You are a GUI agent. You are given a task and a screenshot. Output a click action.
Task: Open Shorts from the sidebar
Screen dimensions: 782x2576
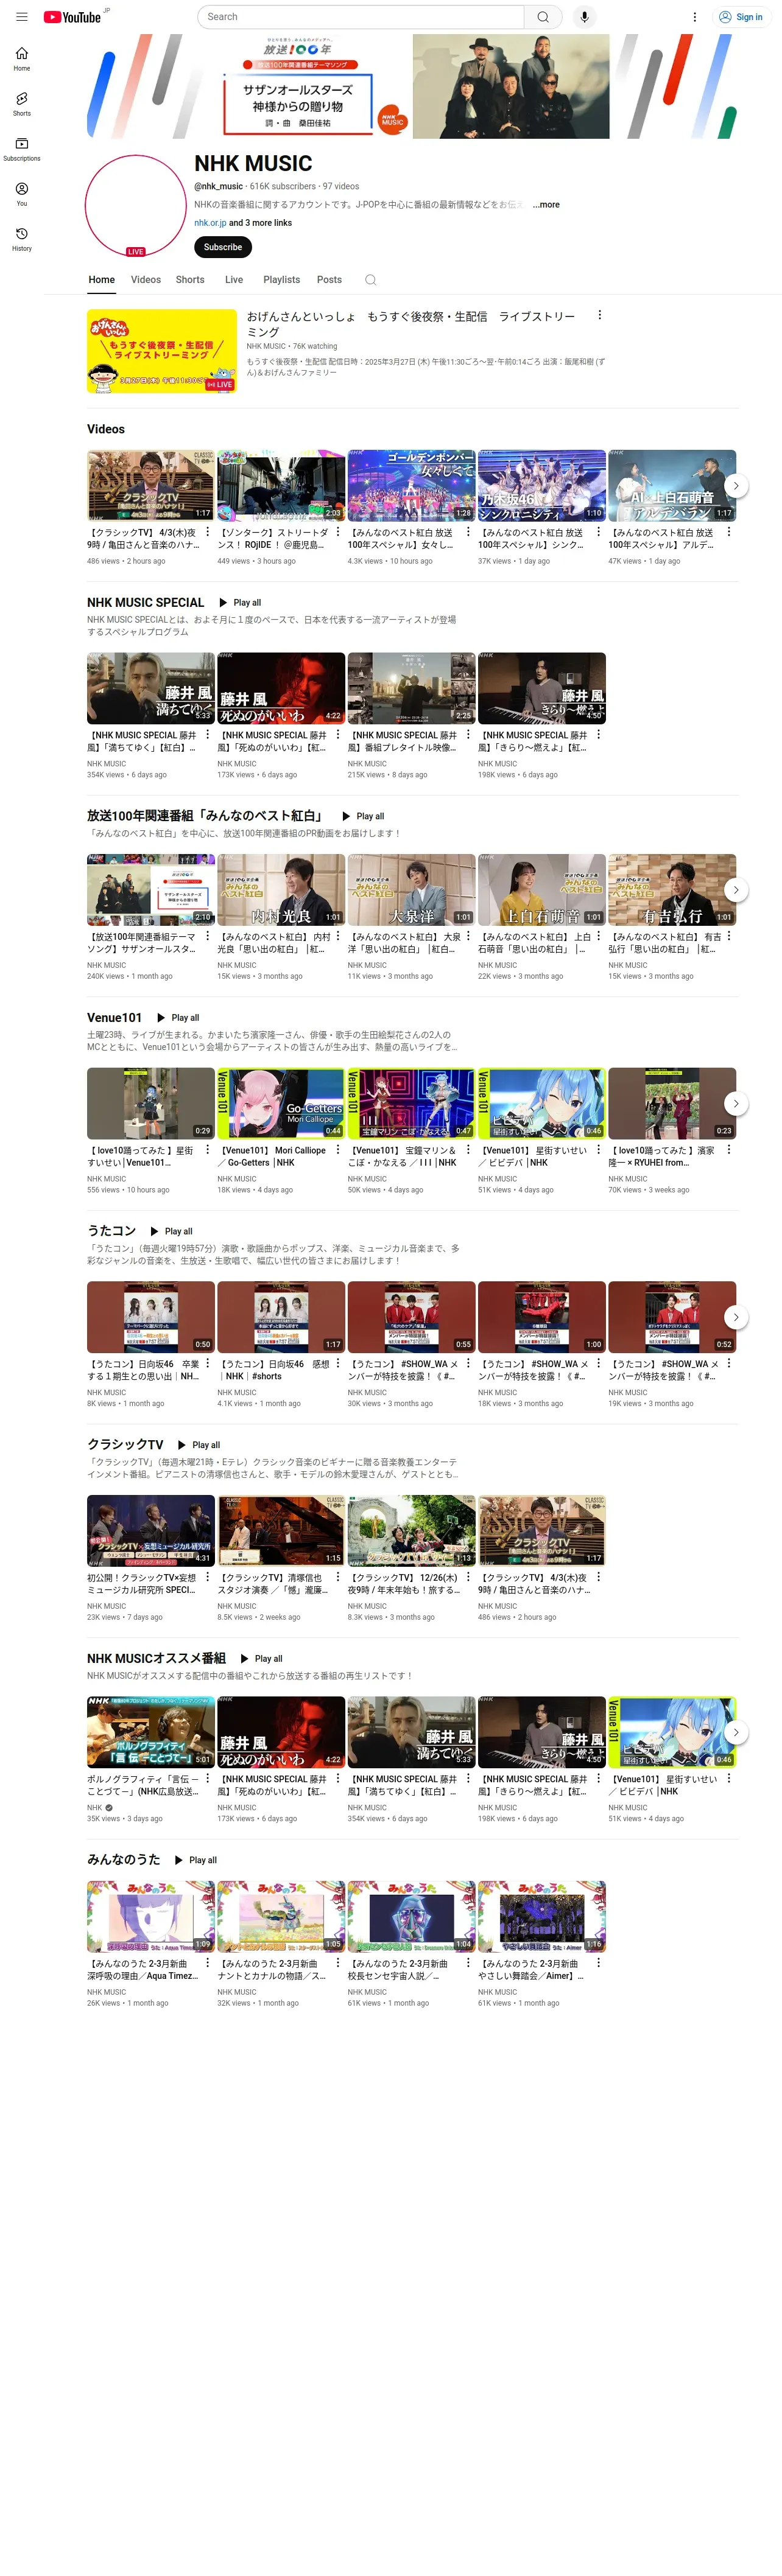(x=22, y=104)
